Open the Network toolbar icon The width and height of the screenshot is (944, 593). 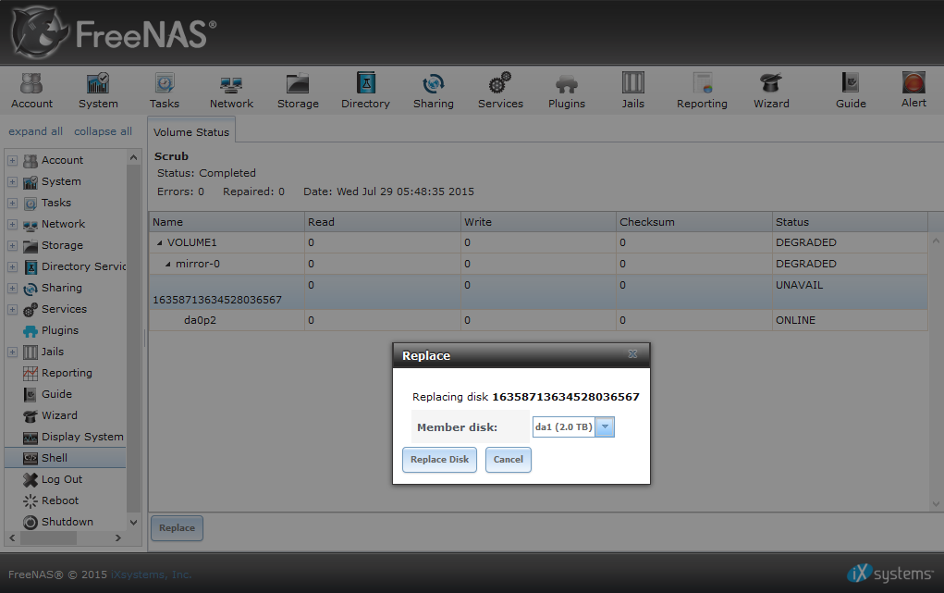point(231,91)
